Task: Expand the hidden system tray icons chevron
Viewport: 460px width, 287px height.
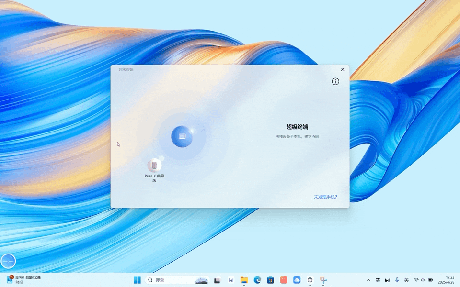Action: click(368, 280)
